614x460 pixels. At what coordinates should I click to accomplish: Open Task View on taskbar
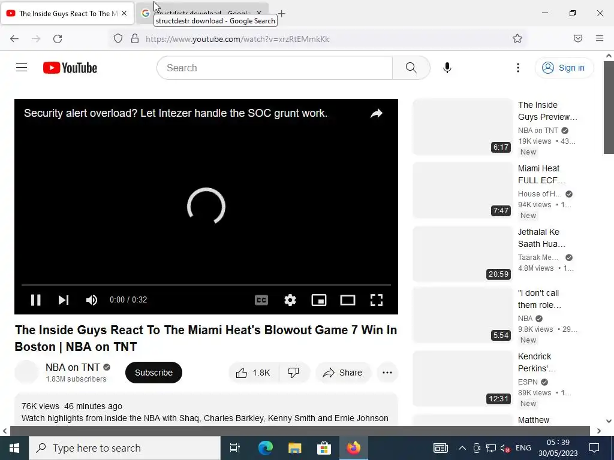[x=235, y=448]
